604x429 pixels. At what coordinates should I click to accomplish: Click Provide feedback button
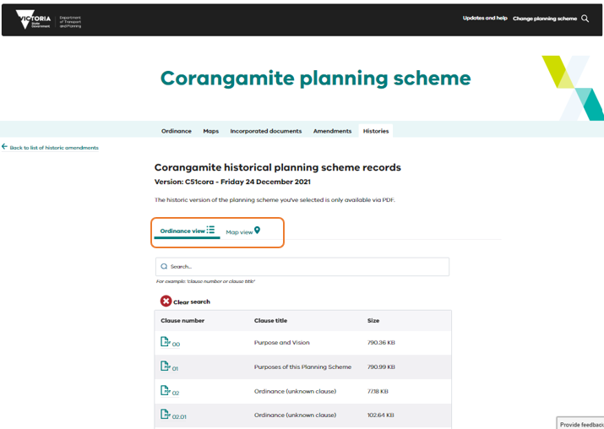pos(580,424)
